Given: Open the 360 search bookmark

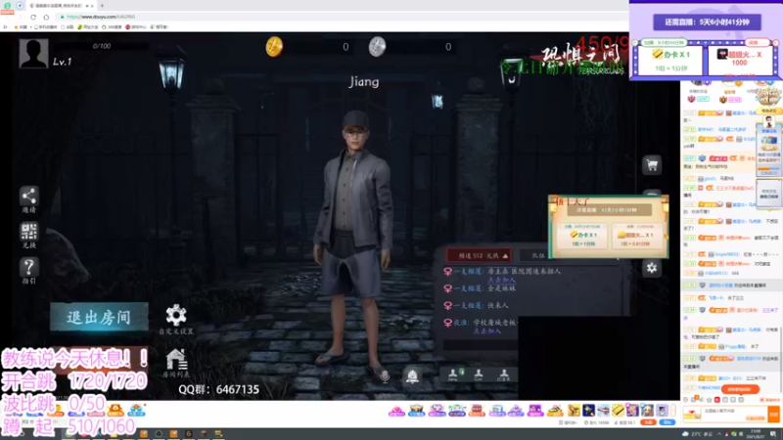Looking at the screenshot, I should 112,27.
